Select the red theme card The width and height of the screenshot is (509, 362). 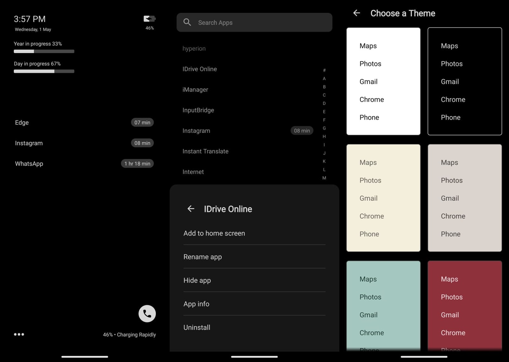pos(464,305)
